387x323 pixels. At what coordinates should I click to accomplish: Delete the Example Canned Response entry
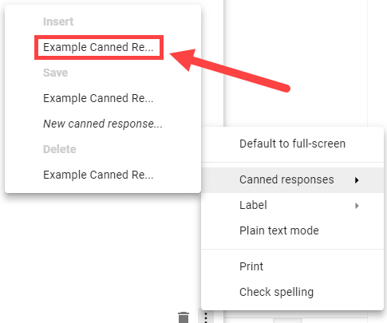pyautogui.click(x=98, y=175)
